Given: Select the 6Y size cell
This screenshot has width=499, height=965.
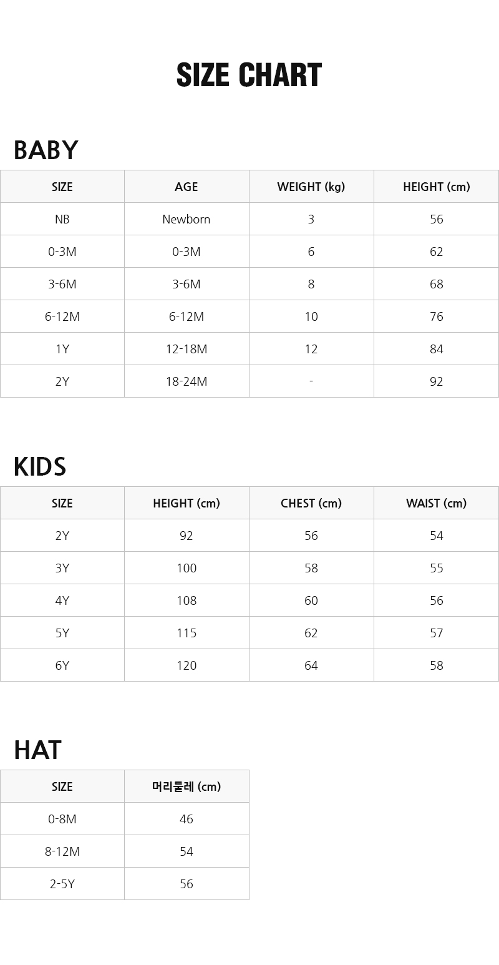Looking at the screenshot, I should coord(62,665).
